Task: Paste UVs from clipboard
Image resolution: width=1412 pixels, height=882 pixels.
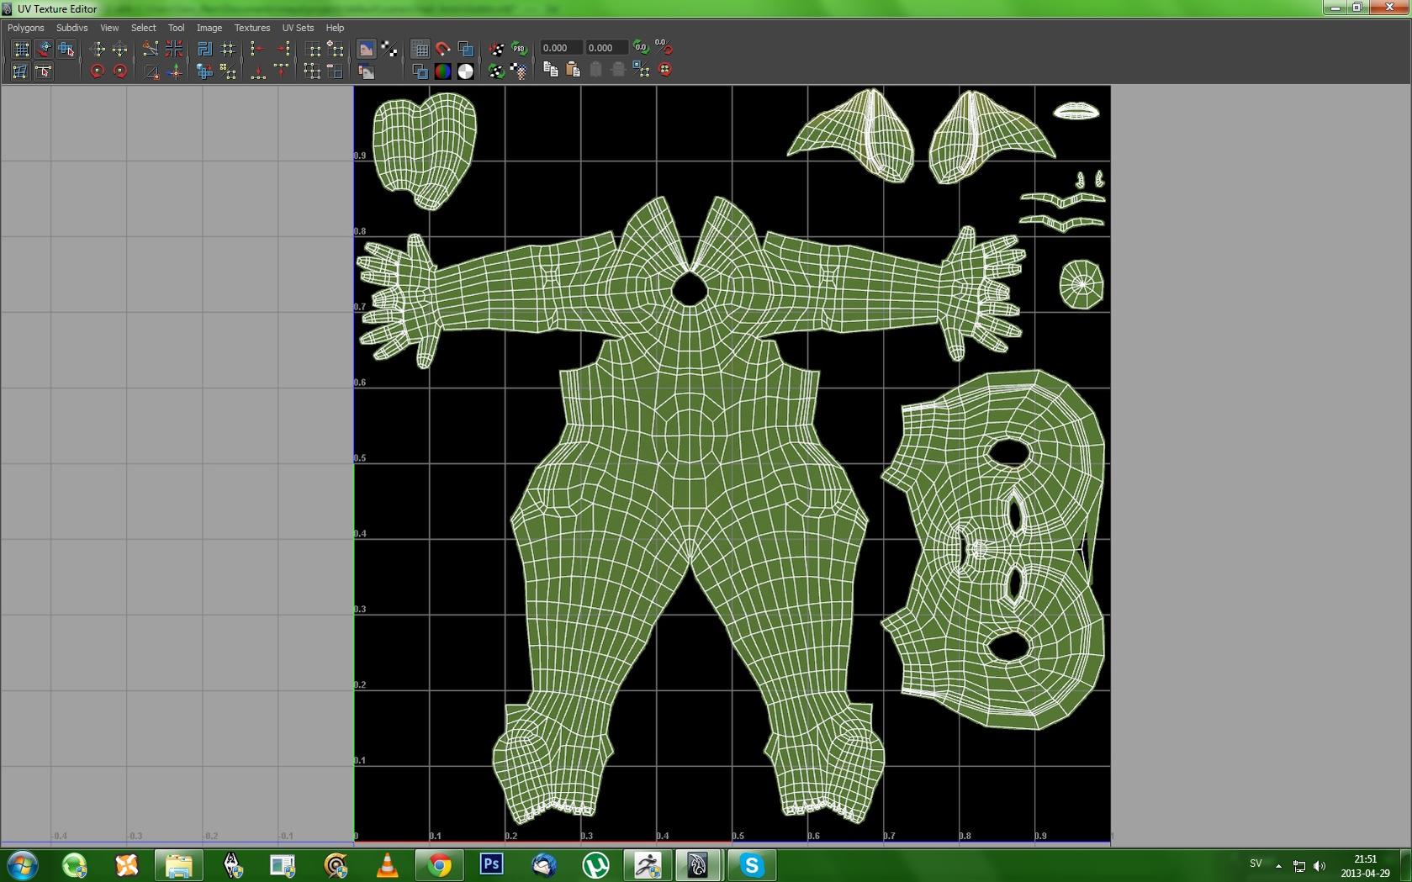Action: click(574, 70)
